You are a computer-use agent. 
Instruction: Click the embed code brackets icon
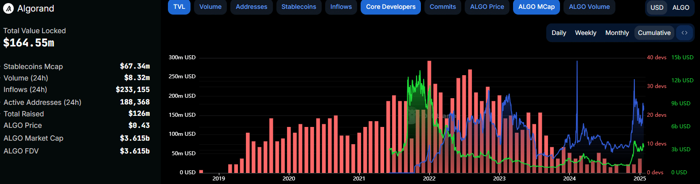pyautogui.click(x=684, y=33)
